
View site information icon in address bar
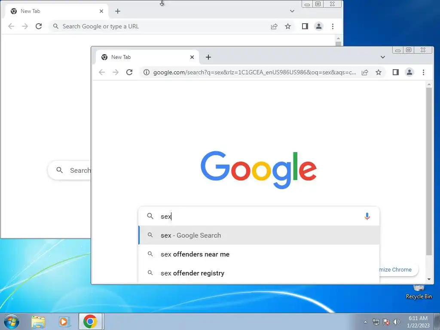pyautogui.click(x=147, y=72)
